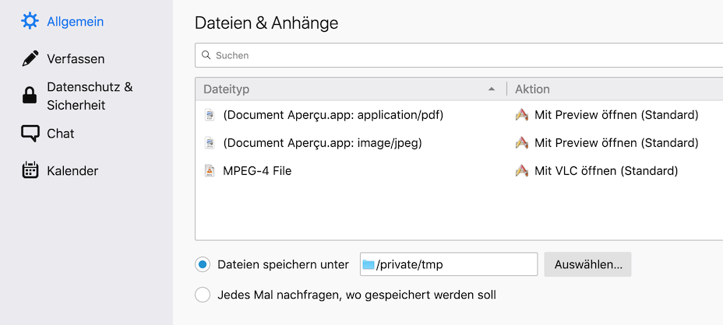Open the Verfassen settings section

(x=75, y=58)
